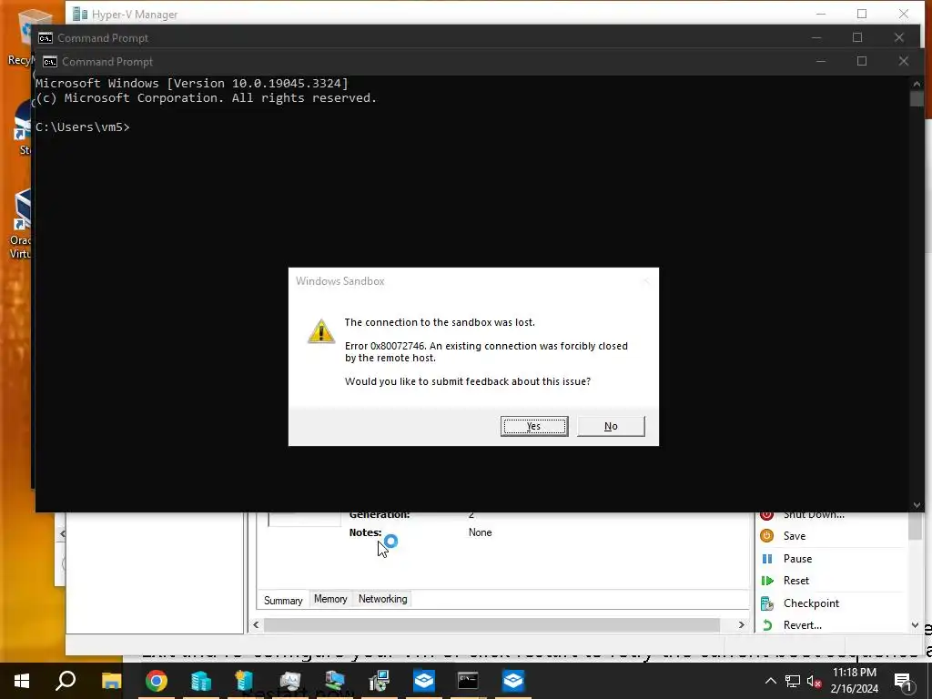Maximize the Hyper-V Manager window
The width and height of the screenshot is (932, 699).
pyautogui.click(x=862, y=14)
